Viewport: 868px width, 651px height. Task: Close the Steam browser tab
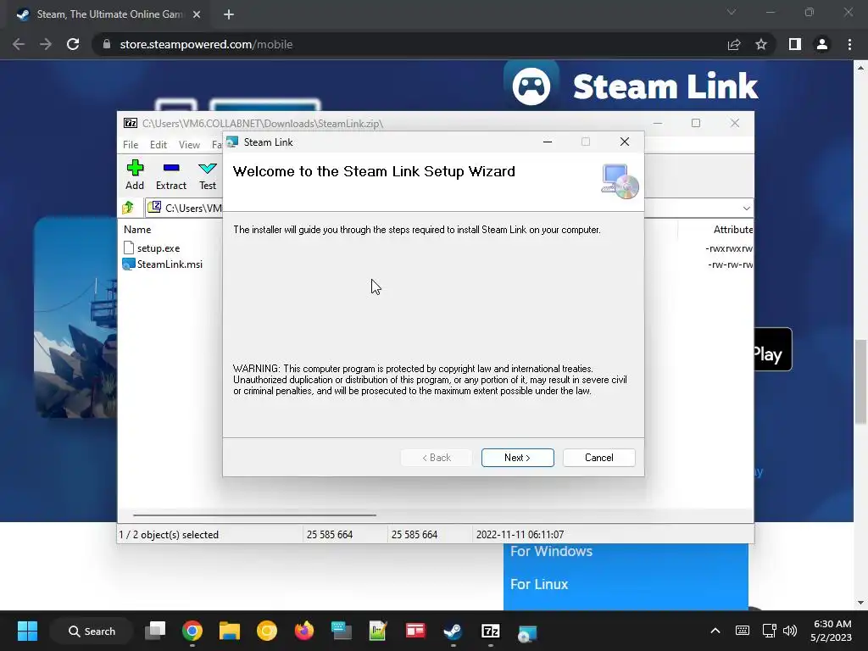pyautogui.click(x=197, y=14)
